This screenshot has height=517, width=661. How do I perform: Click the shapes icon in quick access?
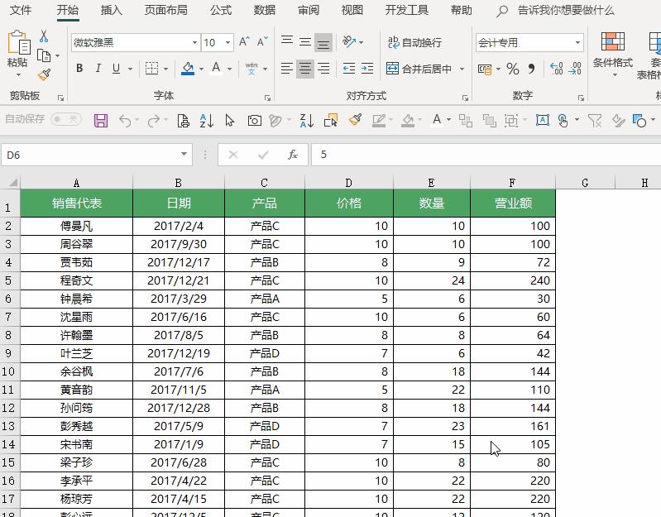[639, 121]
